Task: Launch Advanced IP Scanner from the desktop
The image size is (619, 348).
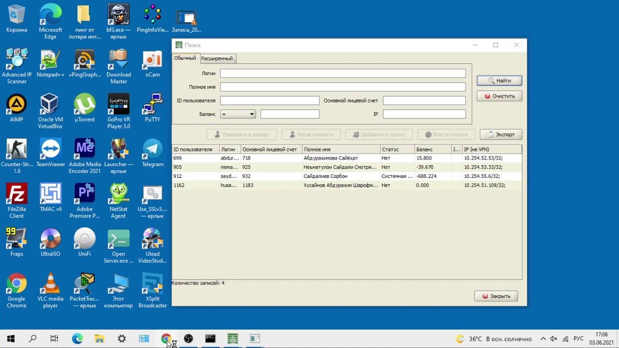Action: 16,66
